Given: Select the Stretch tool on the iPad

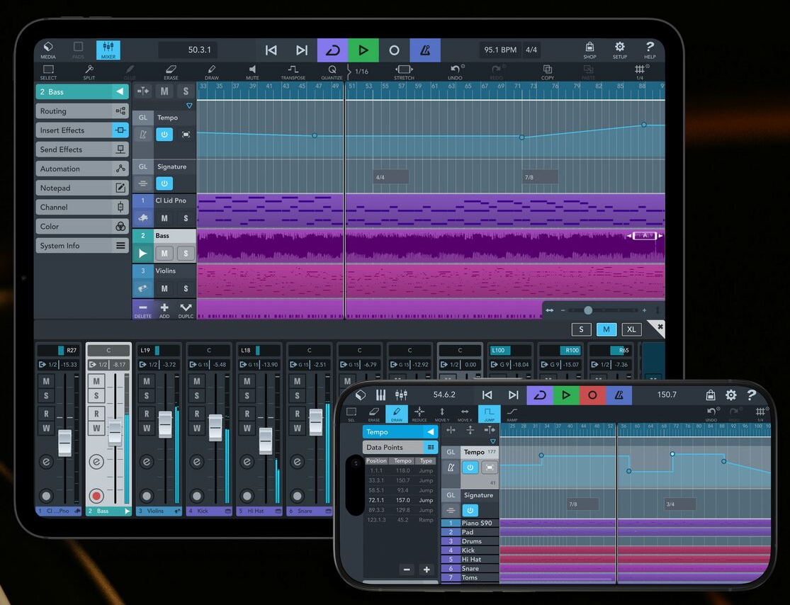Looking at the screenshot, I should 404,72.
